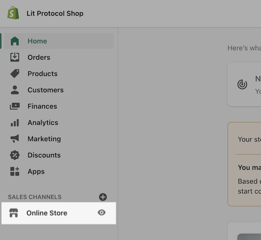The image size is (261, 240).
Task: Click the Orders inbox icon
Action: click(x=15, y=57)
